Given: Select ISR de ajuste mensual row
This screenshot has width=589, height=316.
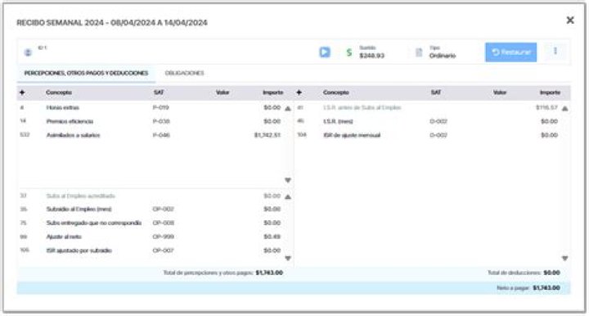Looking at the screenshot, I should pyautogui.click(x=428, y=135).
